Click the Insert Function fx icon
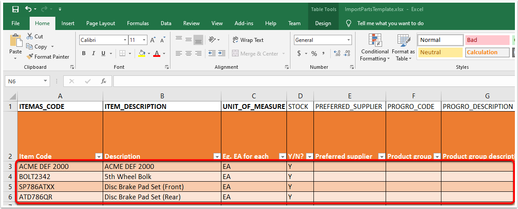This screenshot has width=518, height=209. click(104, 81)
